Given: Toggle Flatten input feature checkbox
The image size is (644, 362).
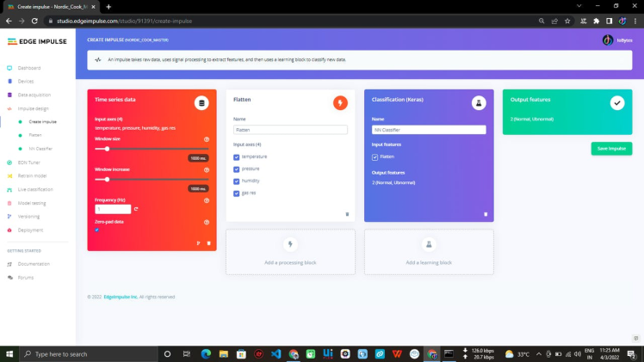Looking at the screenshot, I should (375, 157).
